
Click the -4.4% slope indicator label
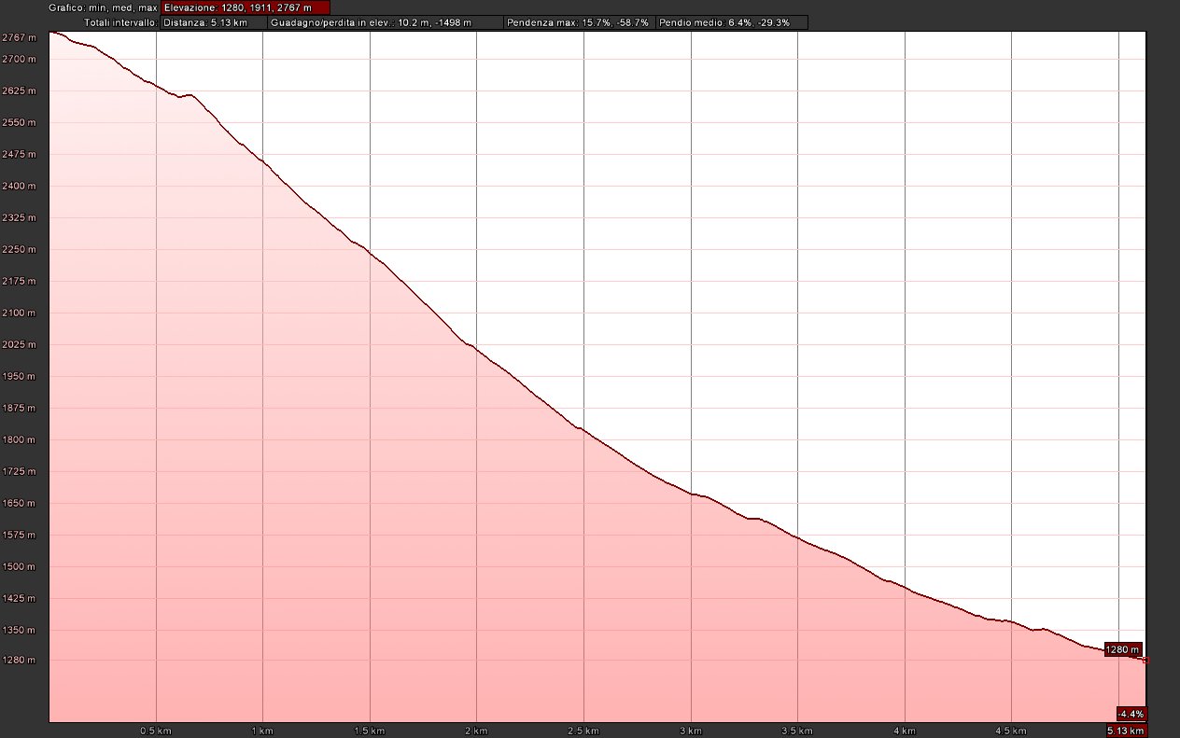click(x=1131, y=714)
